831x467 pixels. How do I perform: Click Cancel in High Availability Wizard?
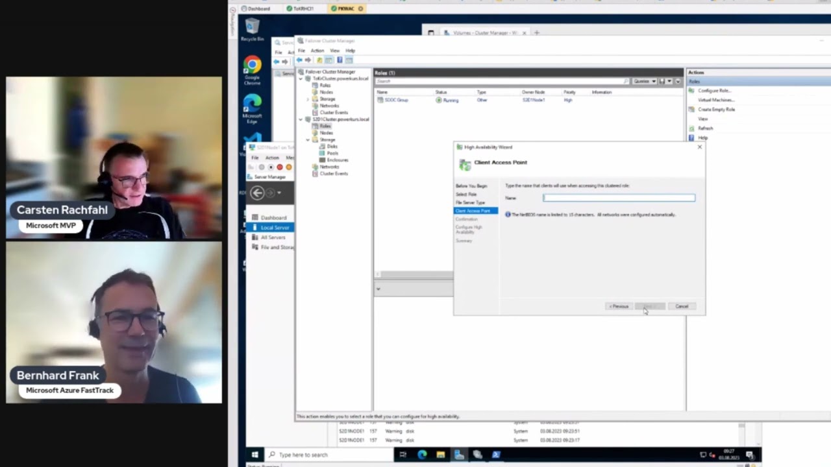click(x=682, y=306)
